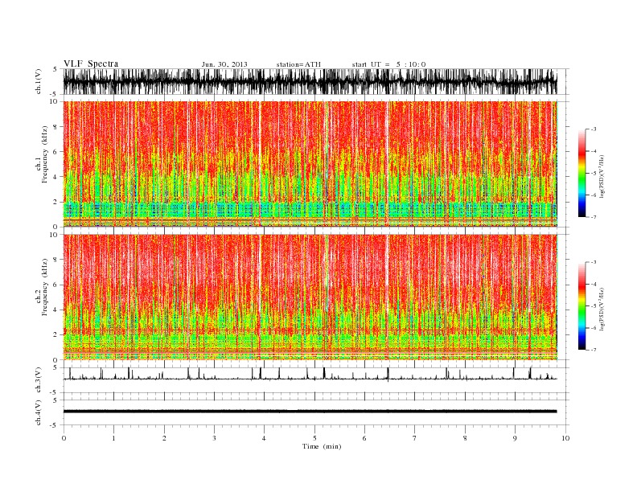637x492 pixels.
Task: Click the ch.1 "Frequency (kHz)" axis label
Action: [x=45, y=154]
